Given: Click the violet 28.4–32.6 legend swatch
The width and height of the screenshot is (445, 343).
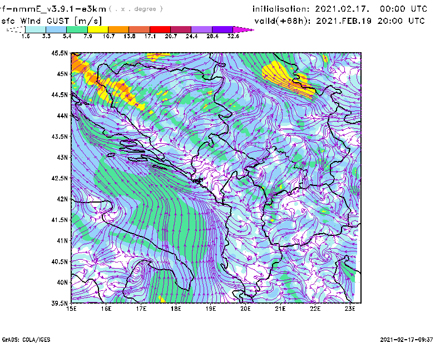Looking at the screenshot, I should 222,29.
